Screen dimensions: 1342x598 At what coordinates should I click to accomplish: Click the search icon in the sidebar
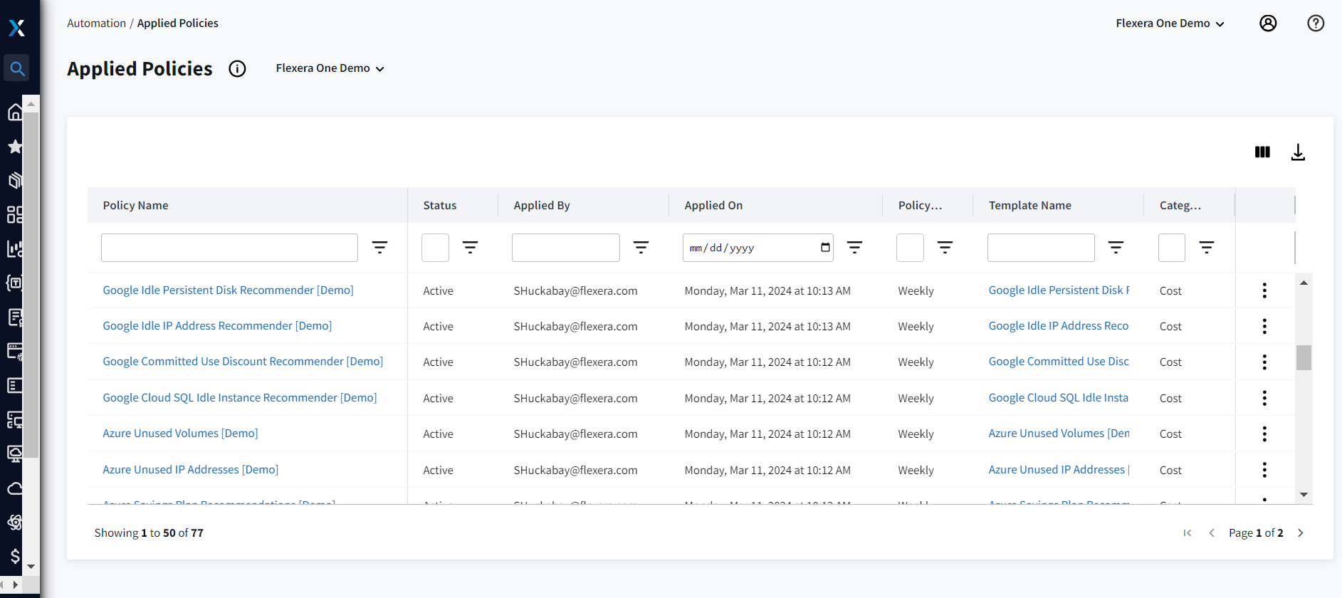pyautogui.click(x=16, y=68)
